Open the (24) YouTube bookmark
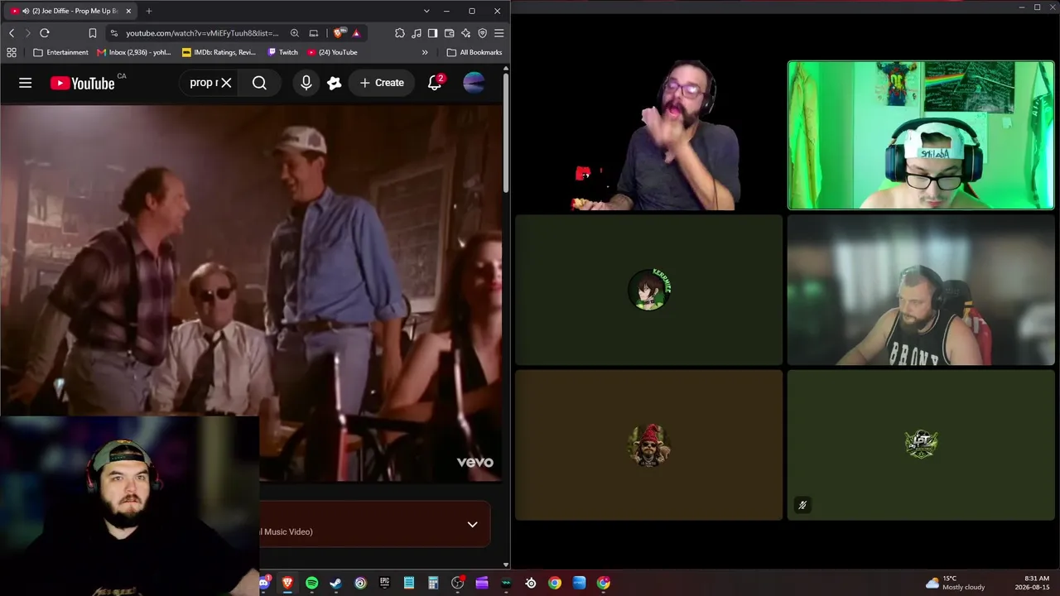This screenshot has height=596, width=1060. point(332,52)
